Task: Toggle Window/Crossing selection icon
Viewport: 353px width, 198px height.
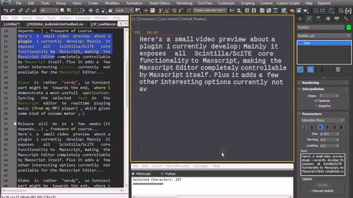Action: [83, 10]
